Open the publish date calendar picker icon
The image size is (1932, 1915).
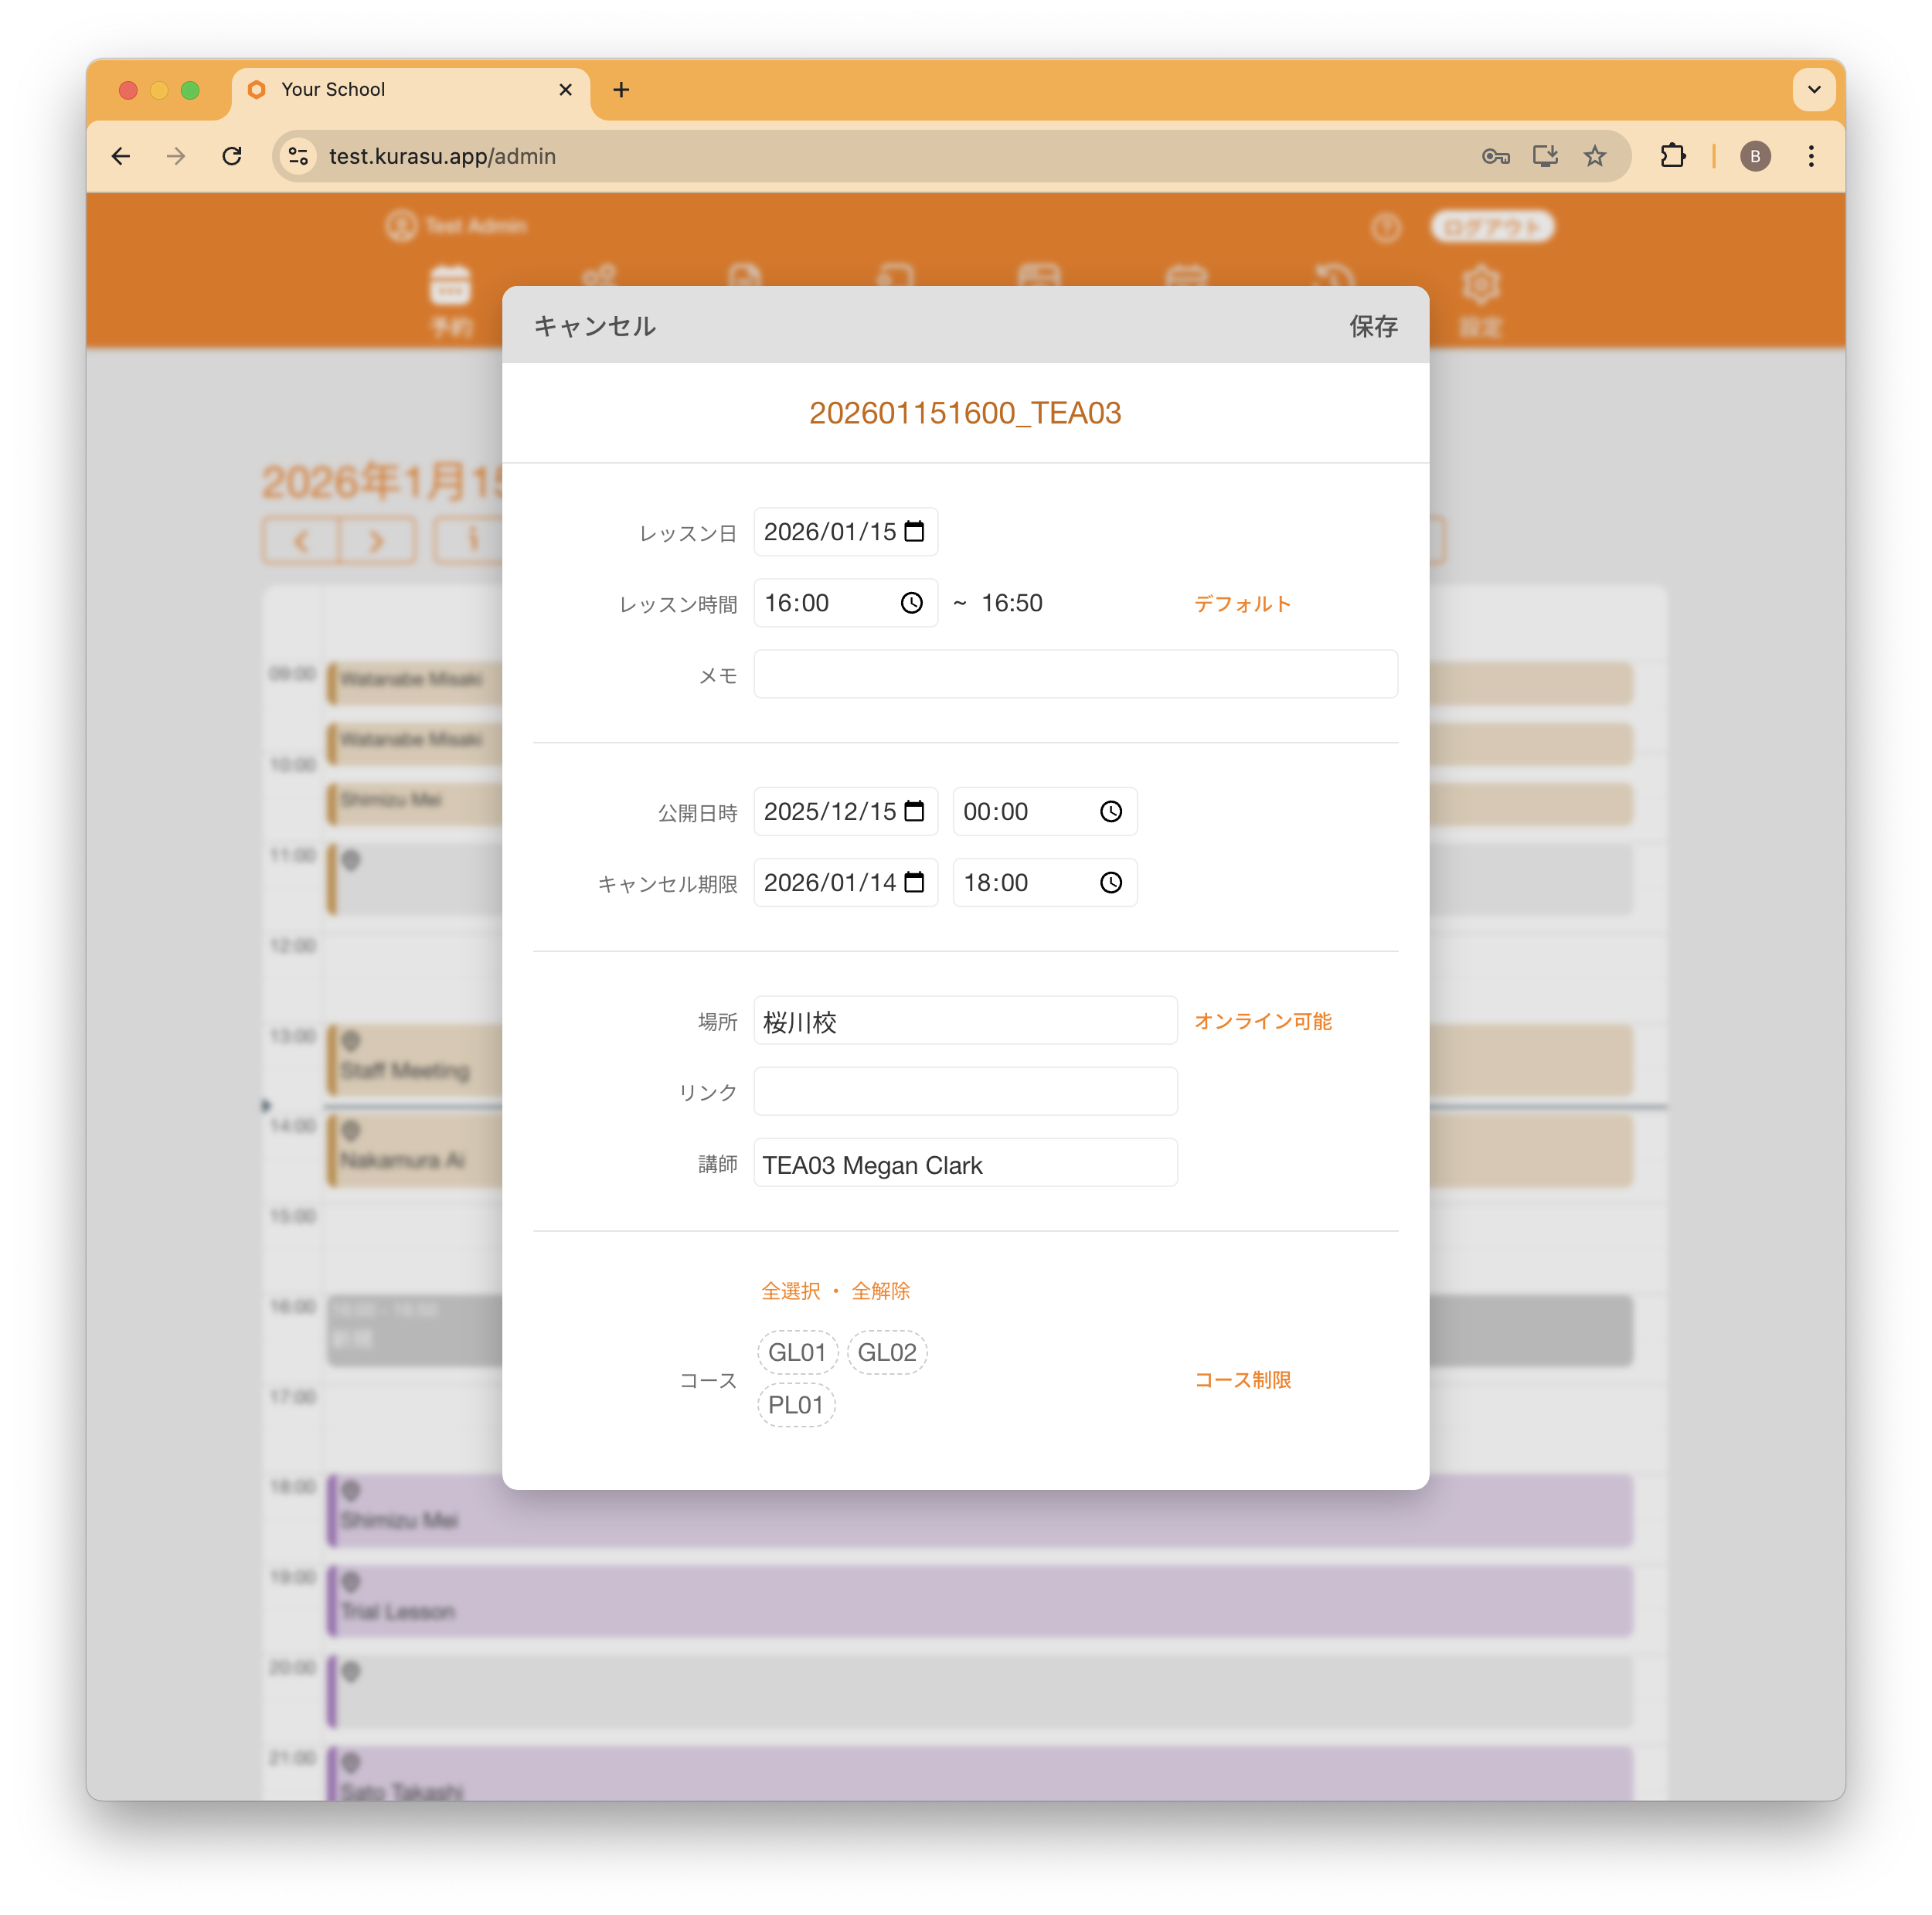[914, 811]
